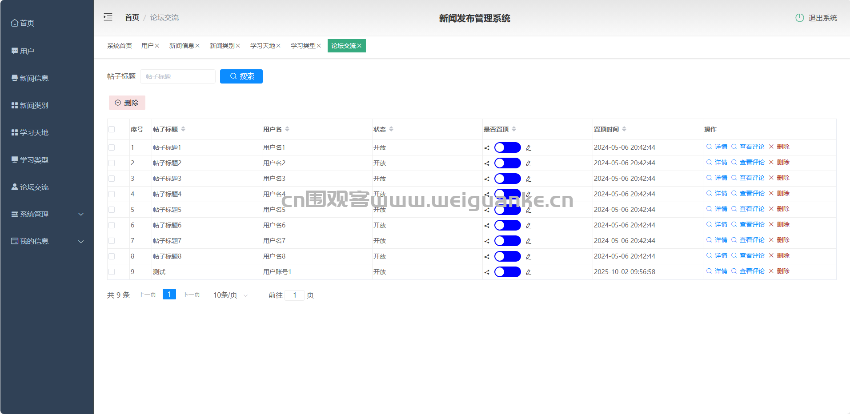Screen dimensions: 850x414
Task: Expand the 我的信息 sidebar menu
Action: tap(47, 241)
